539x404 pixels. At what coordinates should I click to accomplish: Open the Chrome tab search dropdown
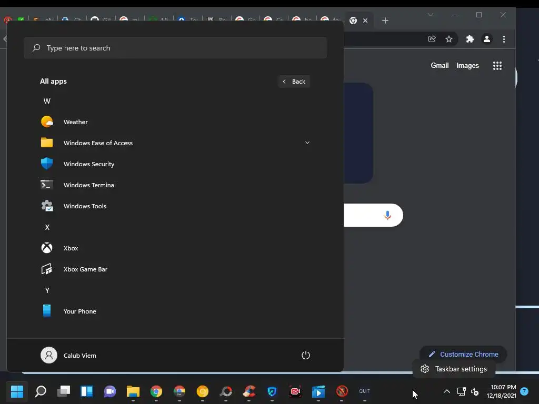click(431, 15)
